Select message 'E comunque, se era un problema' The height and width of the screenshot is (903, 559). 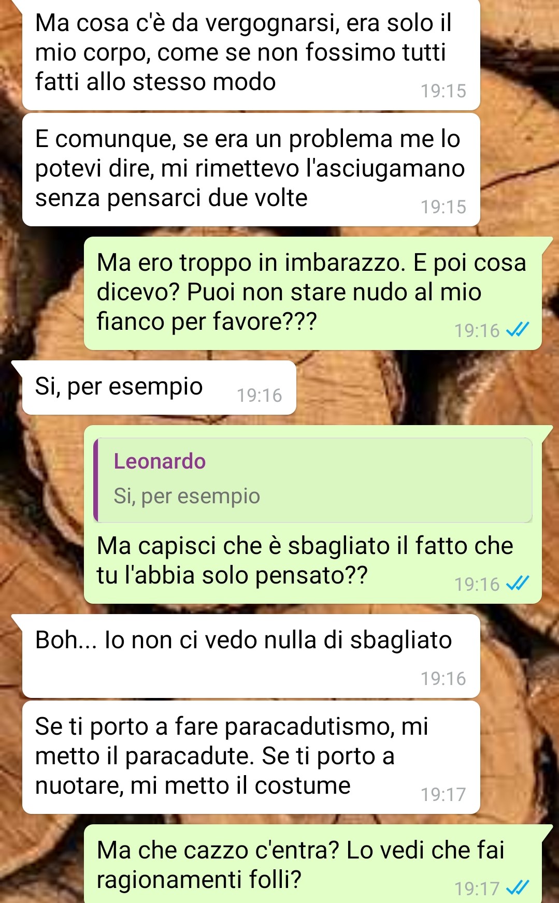pos(251,169)
